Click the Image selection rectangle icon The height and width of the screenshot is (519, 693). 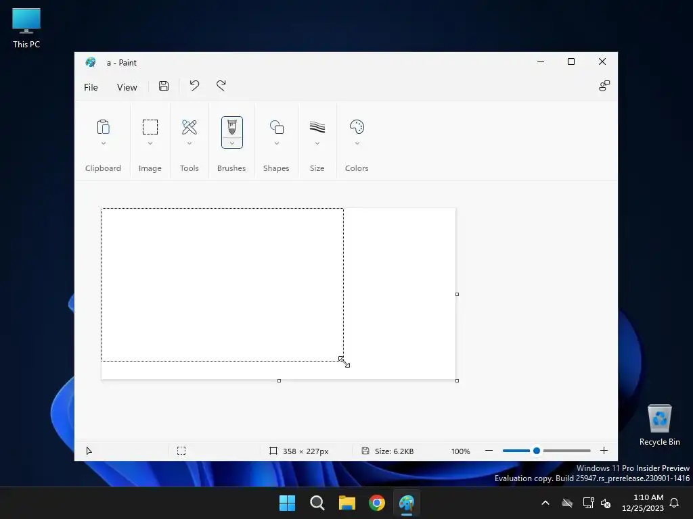(150, 127)
